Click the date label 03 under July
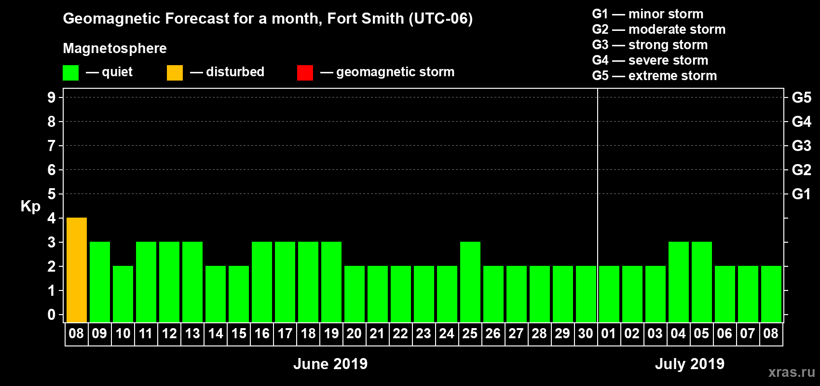 coord(655,333)
